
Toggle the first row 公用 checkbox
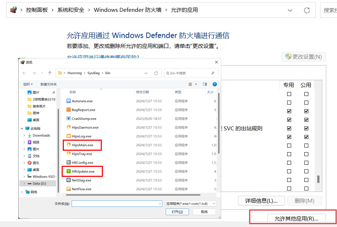click(306, 94)
